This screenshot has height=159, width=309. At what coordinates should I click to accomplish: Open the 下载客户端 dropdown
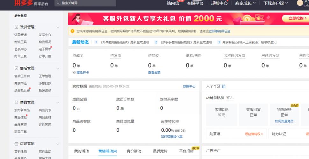coord(276,3)
